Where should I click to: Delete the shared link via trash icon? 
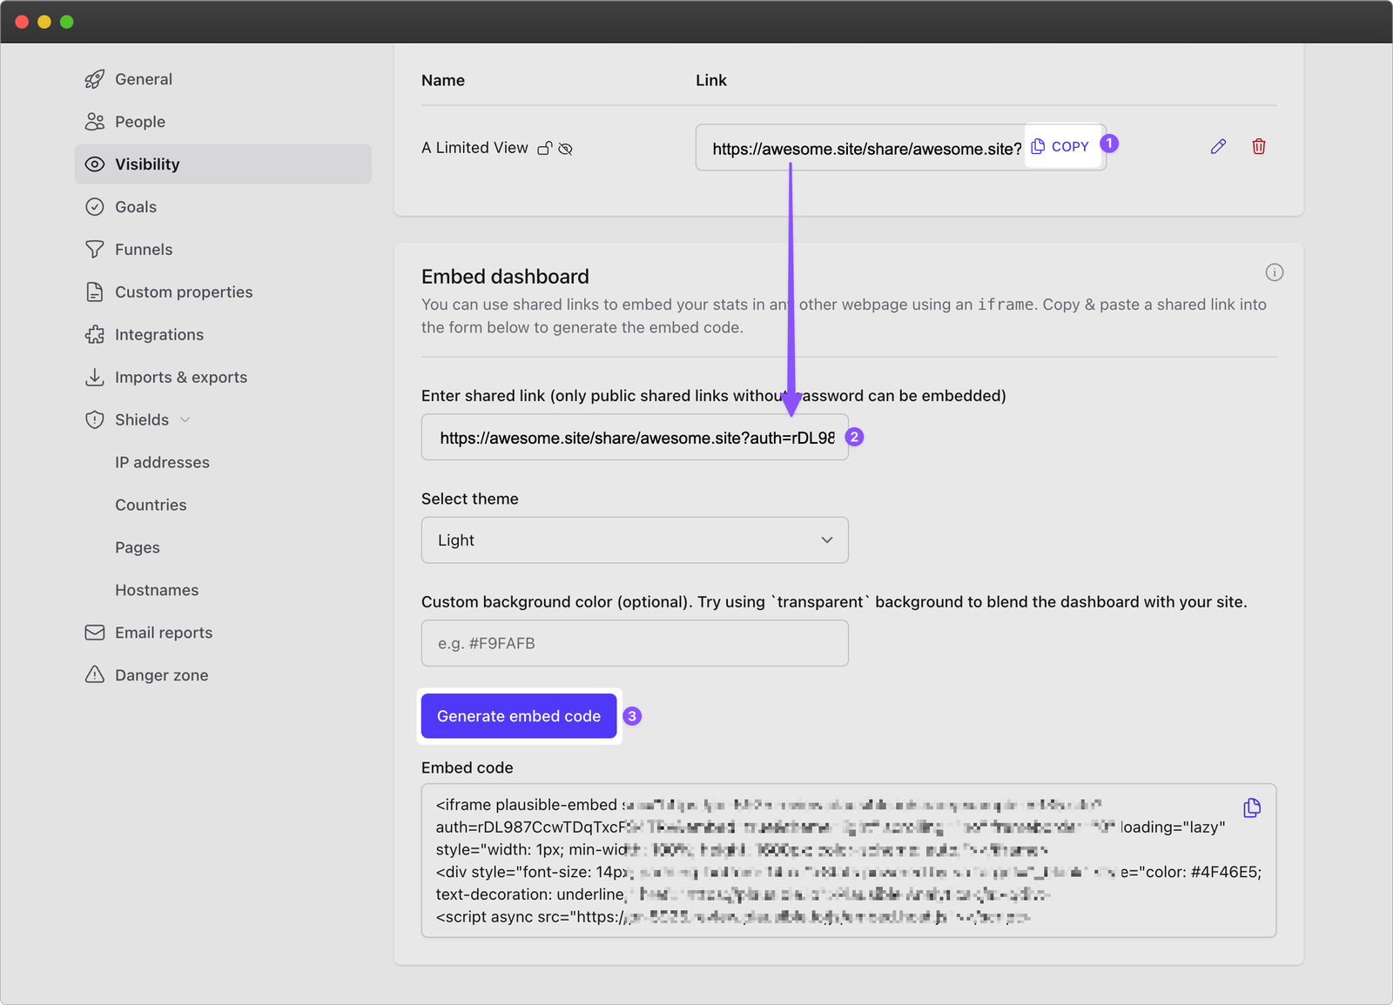coord(1259,146)
